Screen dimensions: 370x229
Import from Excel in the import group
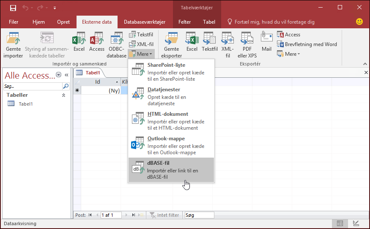pyautogui.click(x=79, y=41)
